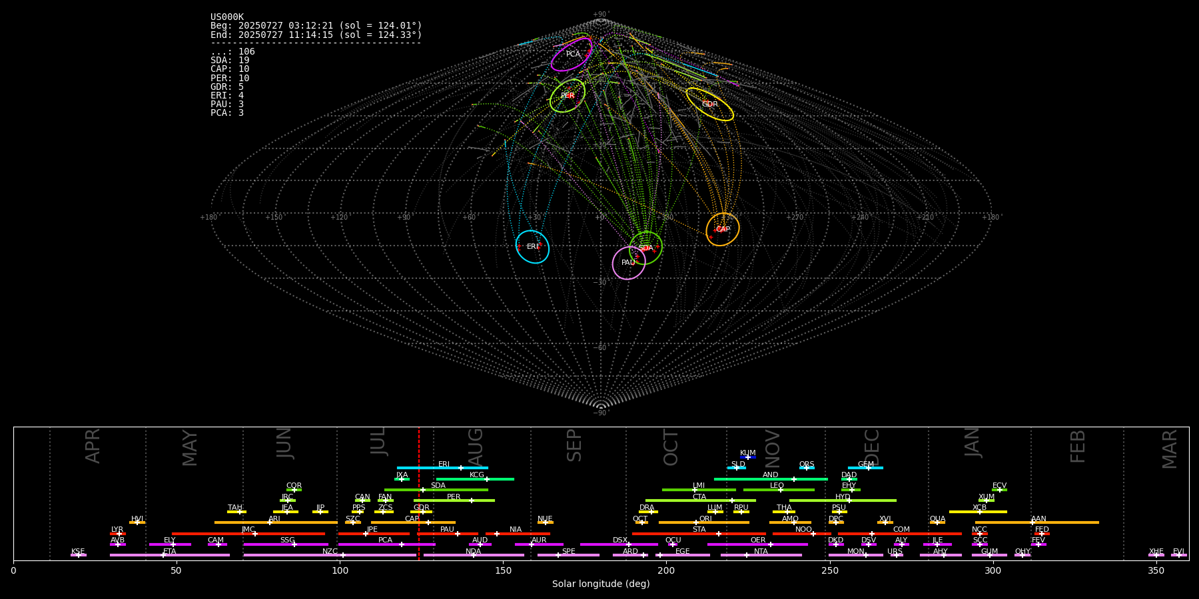Click the red JMC bar in the timeline
The image size is (1199, 599).
point(248,534)
